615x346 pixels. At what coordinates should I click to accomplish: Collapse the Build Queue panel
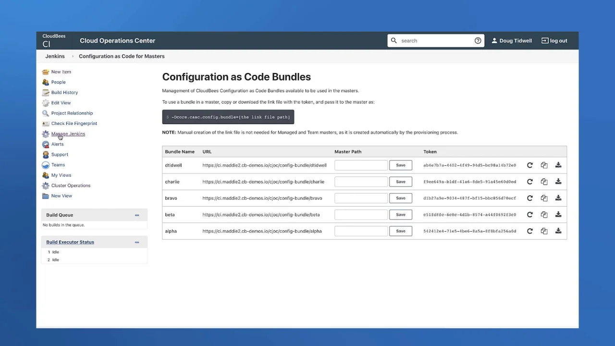click(x=137, y=215)
